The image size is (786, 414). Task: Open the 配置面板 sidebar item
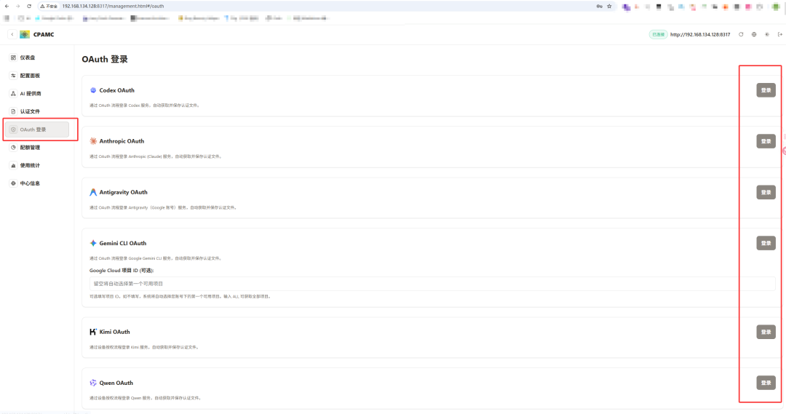point(36,76)
